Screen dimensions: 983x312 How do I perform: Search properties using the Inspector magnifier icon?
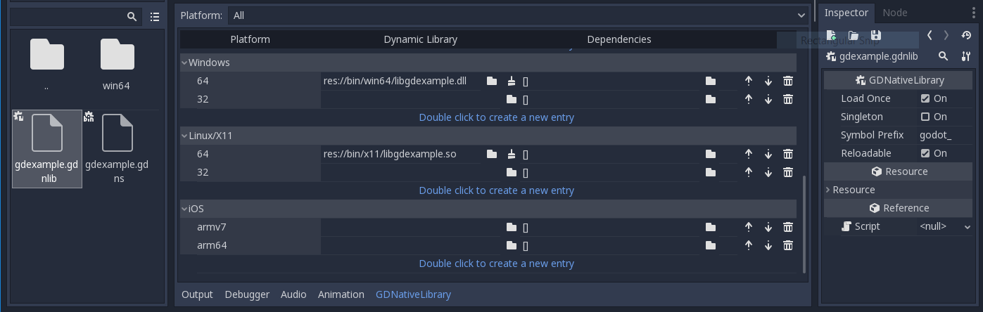click(x=944, y=56)
